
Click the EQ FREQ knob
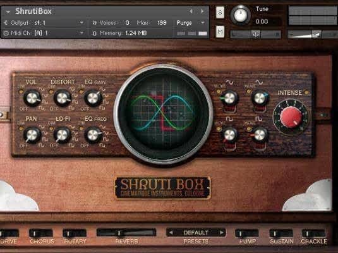point(93,135)
